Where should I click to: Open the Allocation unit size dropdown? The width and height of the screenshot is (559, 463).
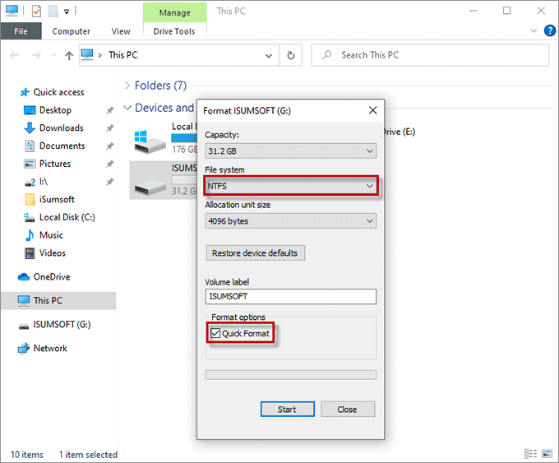coord(291,220)
